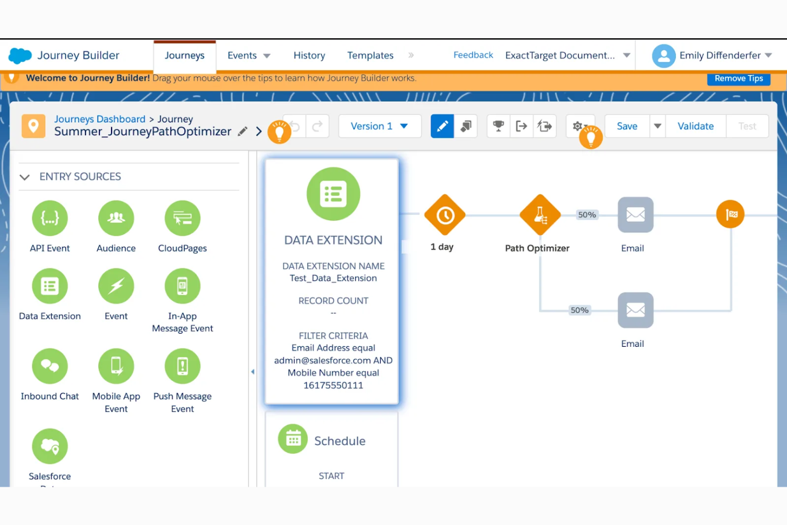This screenshot has width=787, height=525.
Task: Click the Remove Tips button
Action: (x=739, y=78)
